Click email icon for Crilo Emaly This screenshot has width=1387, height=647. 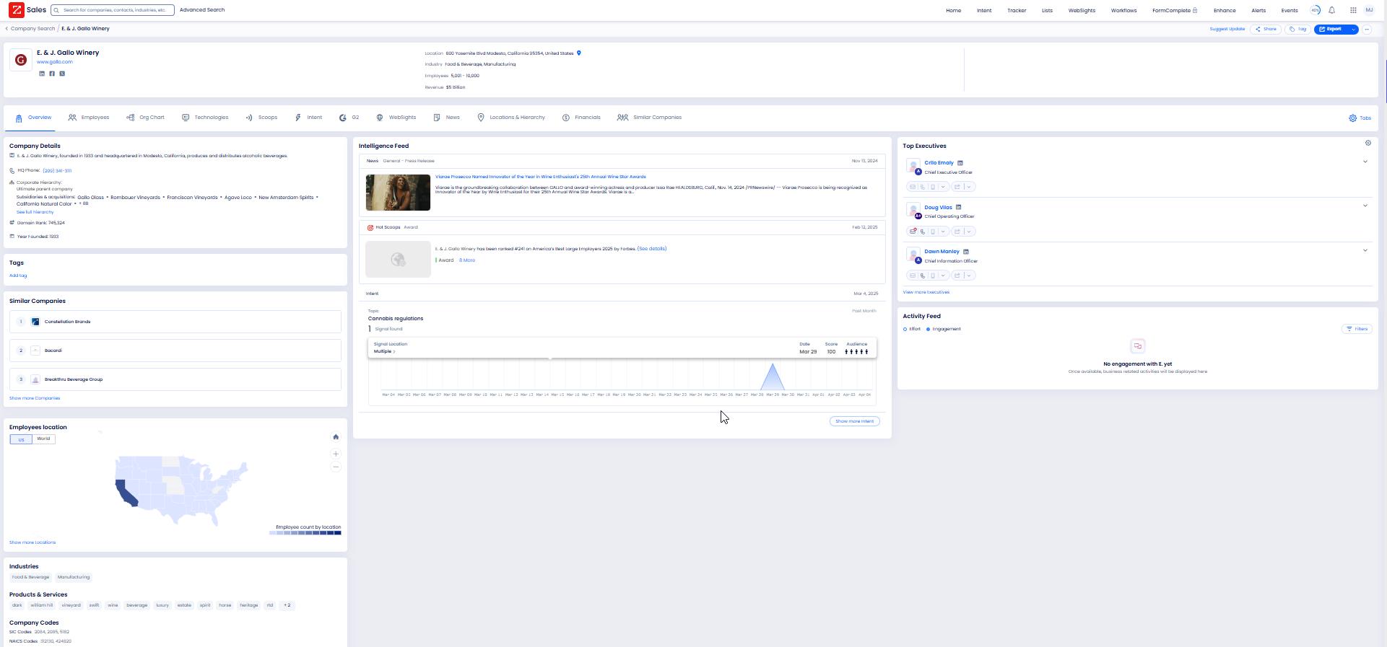click(913, 187)
